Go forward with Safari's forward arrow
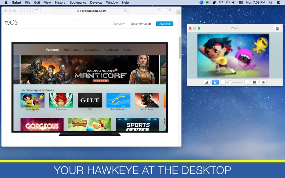Image resolution: width=285 pixels, height=178 pixels. [28, 11]
